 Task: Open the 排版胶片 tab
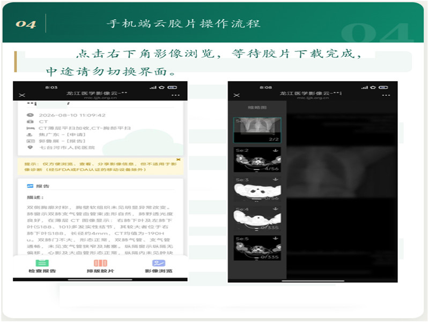(100, 266)
